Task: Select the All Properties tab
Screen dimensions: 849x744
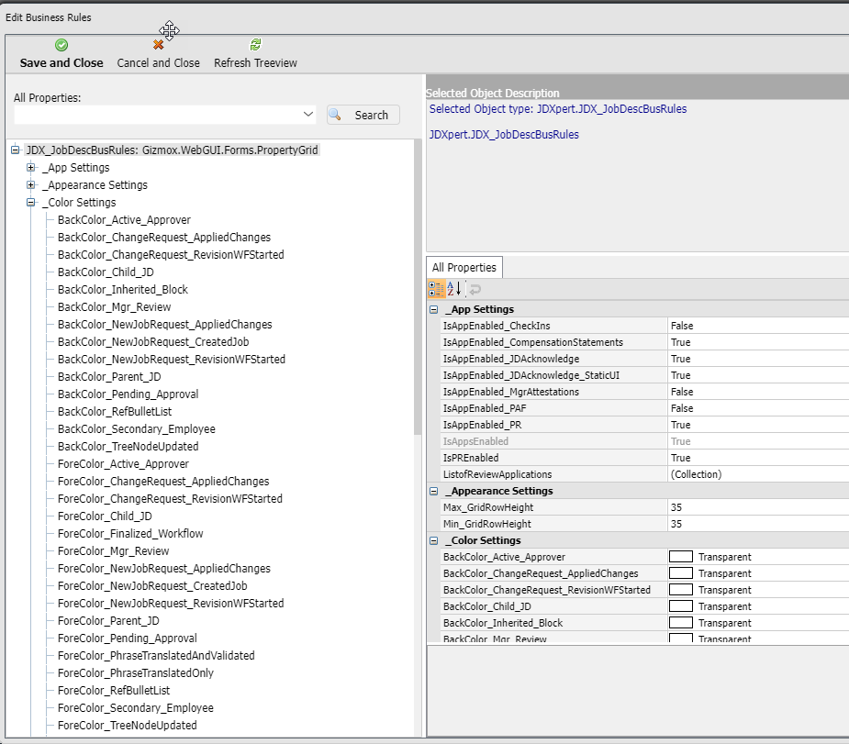Action: 464,268
